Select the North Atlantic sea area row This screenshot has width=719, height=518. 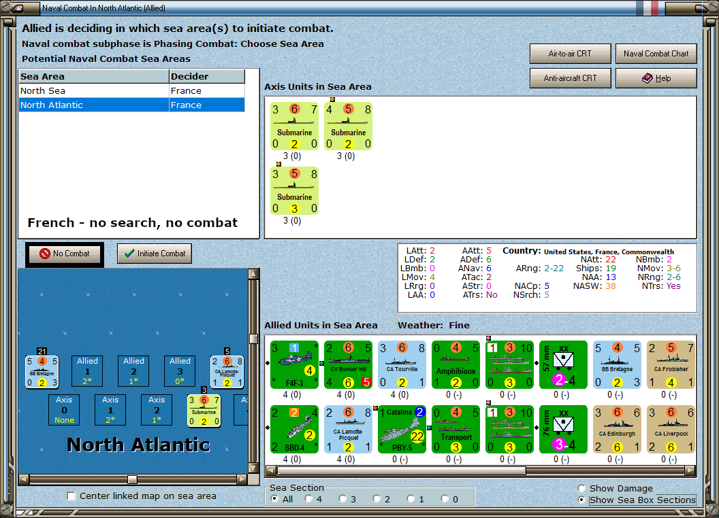pos(131,105)
